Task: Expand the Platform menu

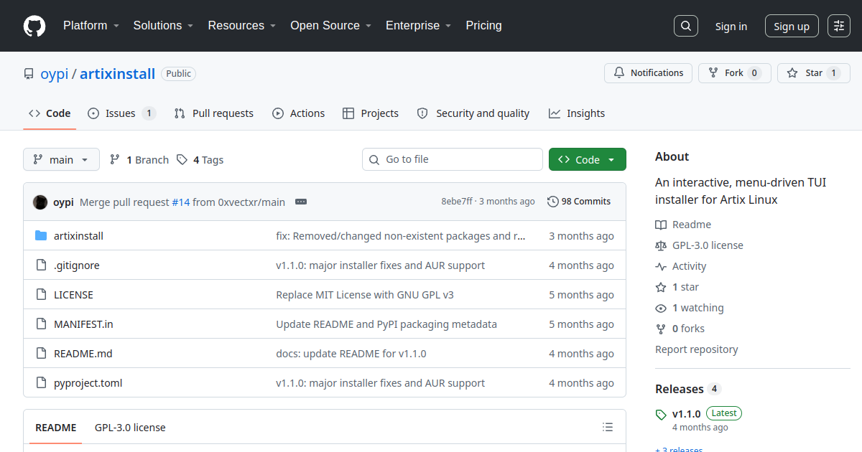Action: pos(91,26)
